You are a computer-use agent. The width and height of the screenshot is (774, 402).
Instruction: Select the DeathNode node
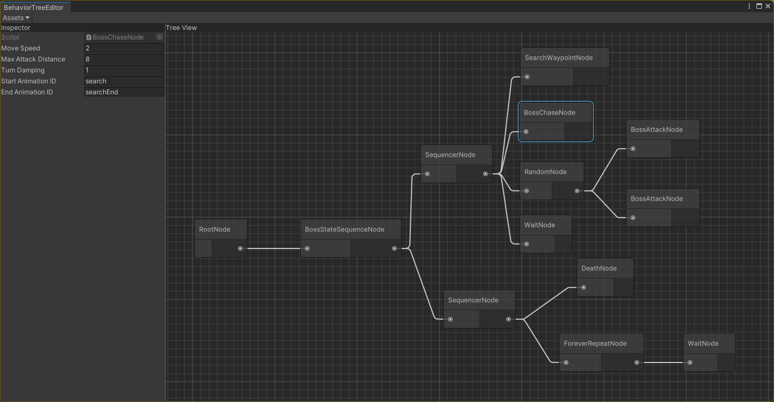pos(605,277)
